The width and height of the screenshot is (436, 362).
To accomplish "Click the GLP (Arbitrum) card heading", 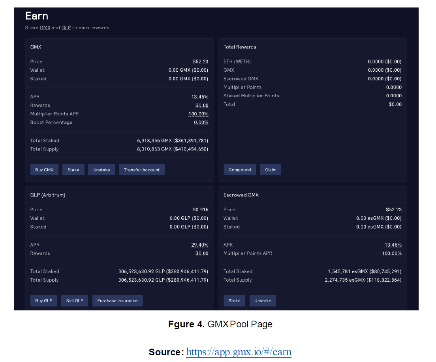I will (x=47, y=195).
